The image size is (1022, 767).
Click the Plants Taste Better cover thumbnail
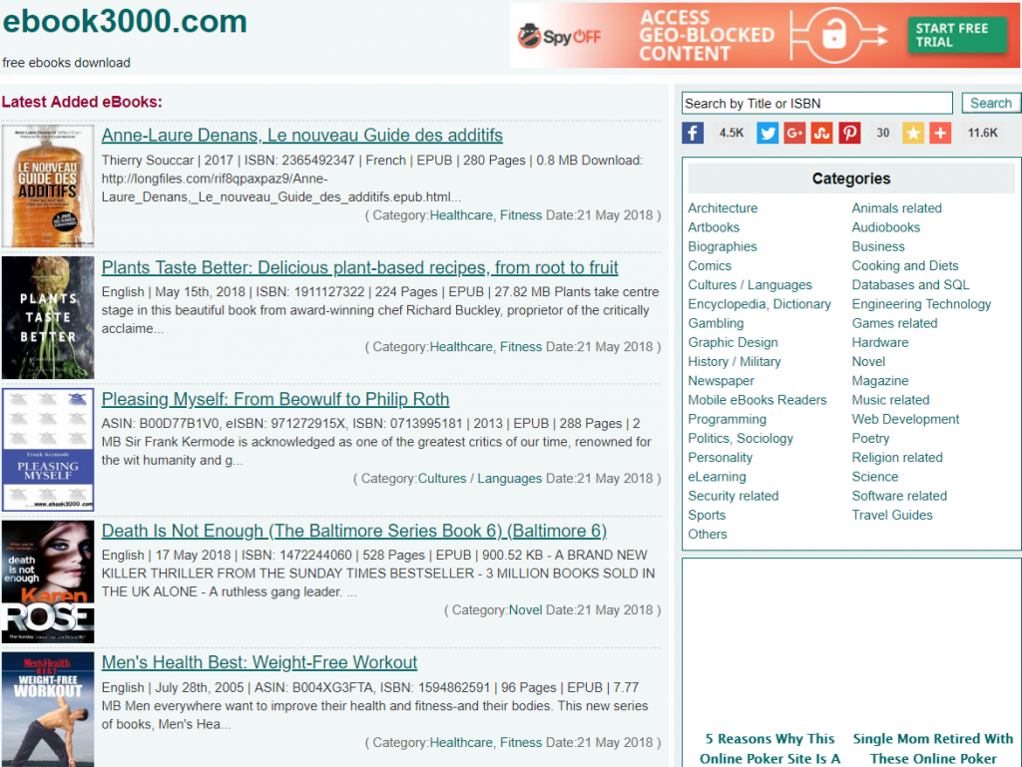pos(48,318)
